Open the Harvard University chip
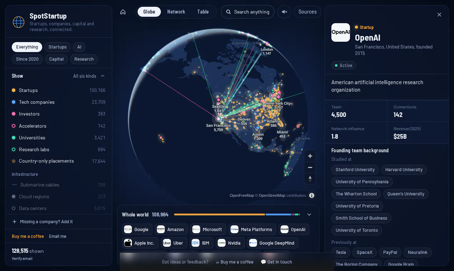 click(x=404, y=170)
